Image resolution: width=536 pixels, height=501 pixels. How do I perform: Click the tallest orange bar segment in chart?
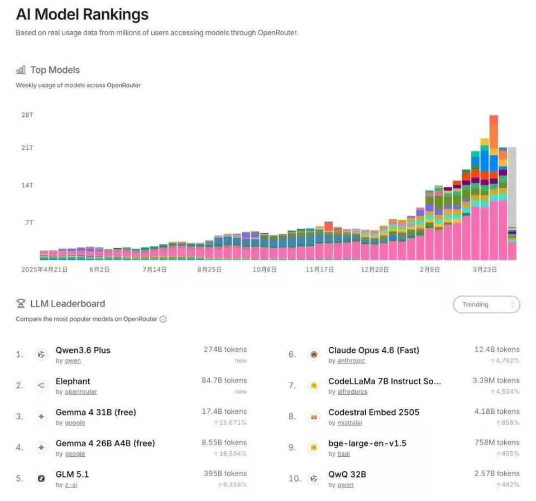click(x=494, y=132)
